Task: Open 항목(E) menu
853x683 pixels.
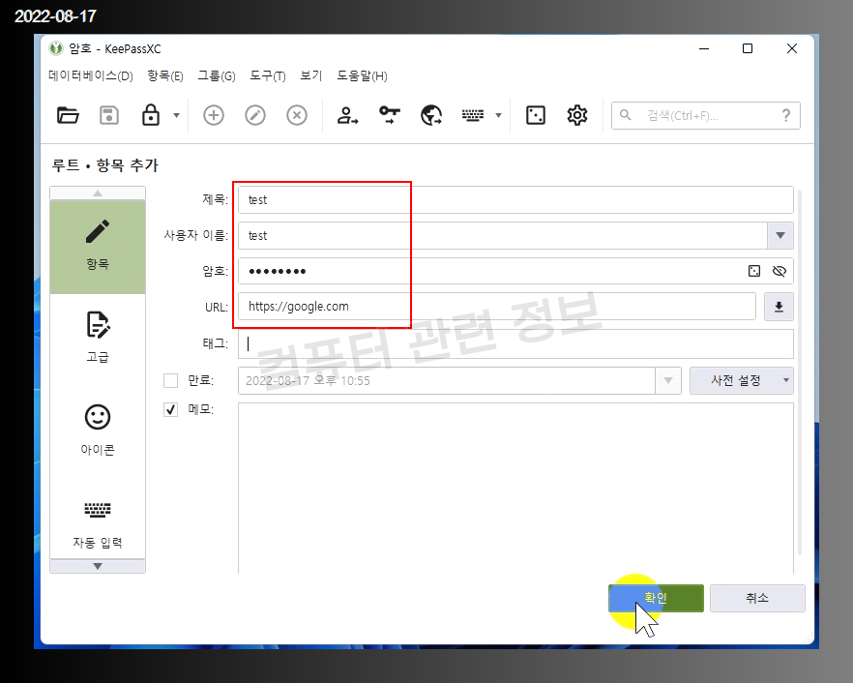Action: 165,75
